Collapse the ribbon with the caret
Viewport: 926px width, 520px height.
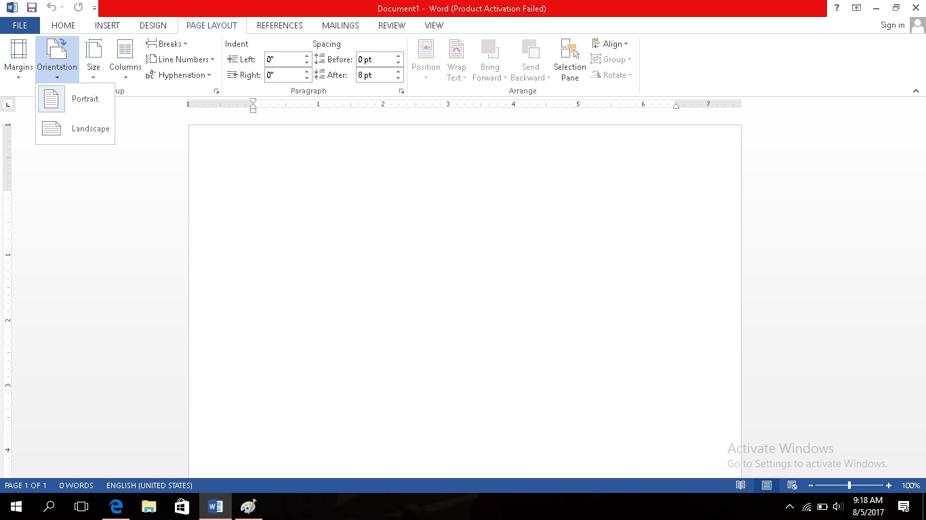click(917, 91)
